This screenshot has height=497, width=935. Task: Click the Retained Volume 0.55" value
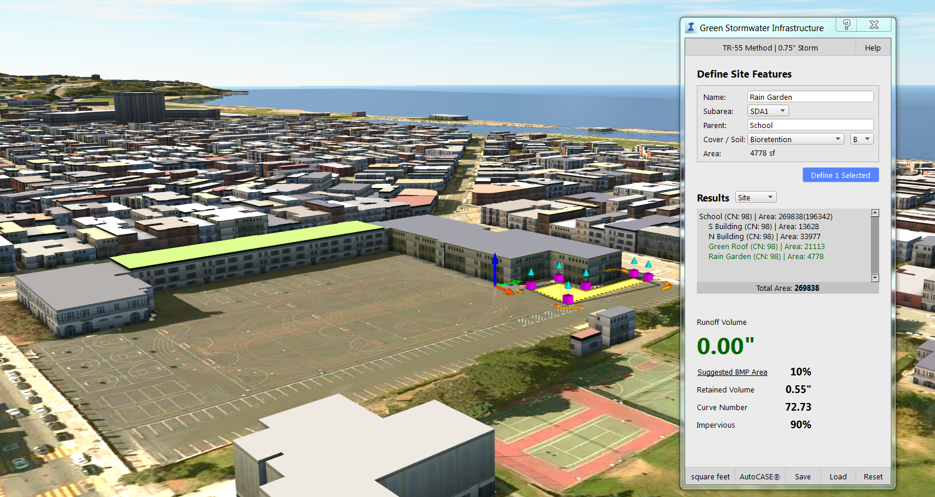(798, 389)
